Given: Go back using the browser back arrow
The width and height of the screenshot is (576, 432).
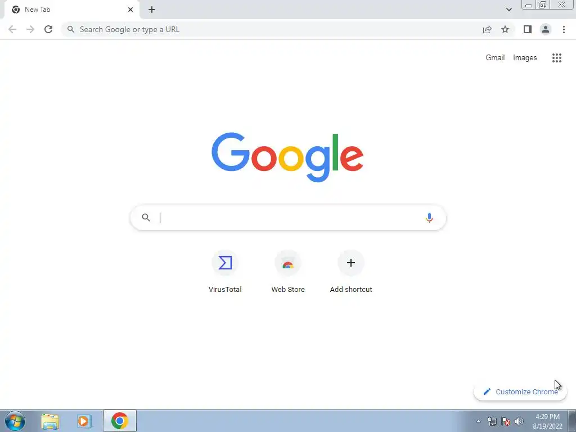Looking at the screenshot, I should pos(12,29).
